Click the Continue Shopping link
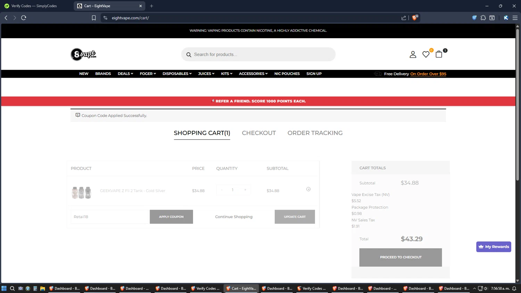The image size is (521, 293). 234,217
